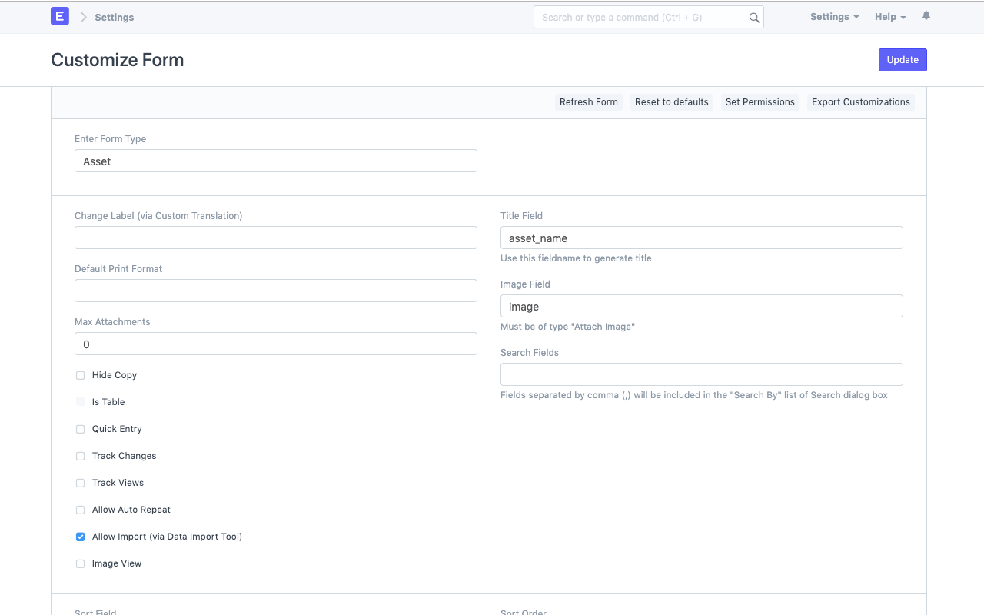The image size is (984, 615).
Task: Click the Change Label input field
Action: pyautogui.click(x=276, y=238)
